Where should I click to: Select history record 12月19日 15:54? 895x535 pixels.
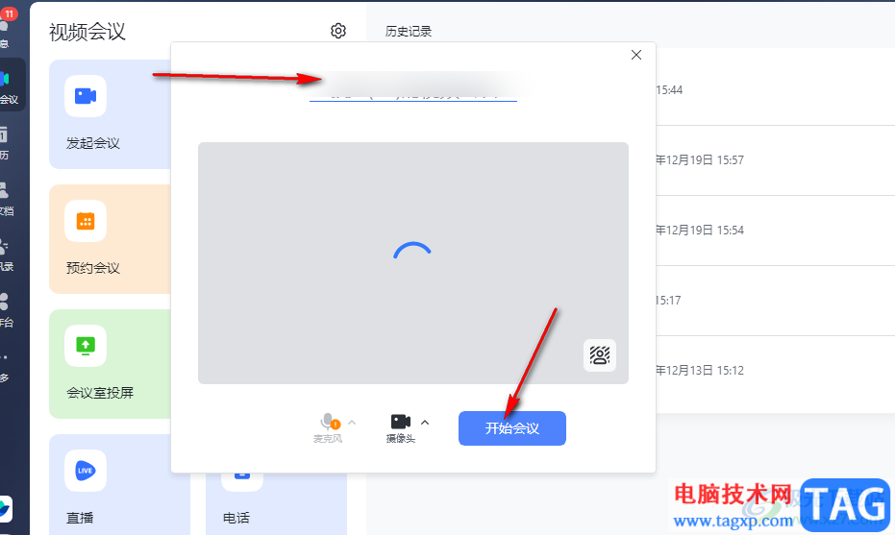(x=775, y=231)
